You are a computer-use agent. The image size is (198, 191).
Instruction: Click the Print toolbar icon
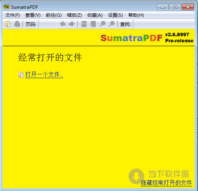(17, 24)
